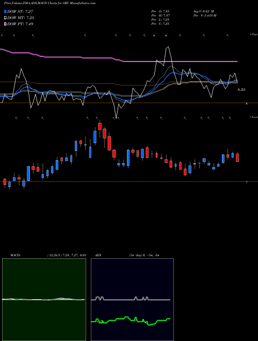Image resolution: width=258 pixels, height=341 pixels.
Task: Click the 'Pre V: 5.413 M' volume text
Action: (x=205, y=16)
